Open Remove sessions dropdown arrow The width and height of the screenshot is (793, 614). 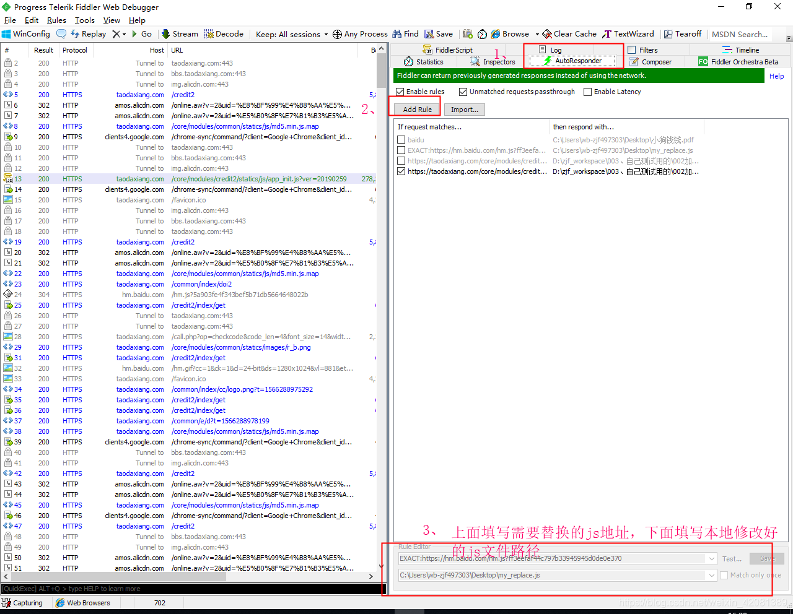click(124, 34)
